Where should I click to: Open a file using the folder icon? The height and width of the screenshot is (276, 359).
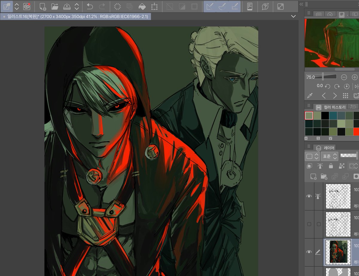54,6
